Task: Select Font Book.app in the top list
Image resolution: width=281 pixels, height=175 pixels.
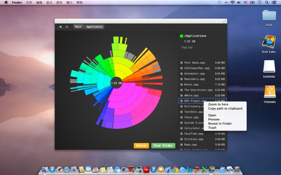Action: 195,63
